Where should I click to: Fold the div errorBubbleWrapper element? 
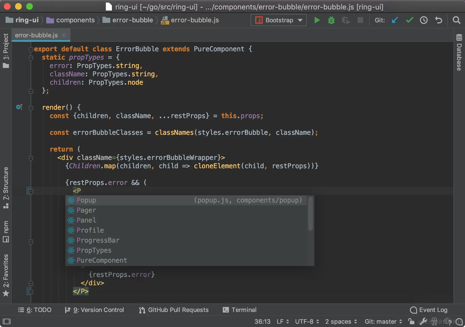pyautogui.click(x=31, y=158)
